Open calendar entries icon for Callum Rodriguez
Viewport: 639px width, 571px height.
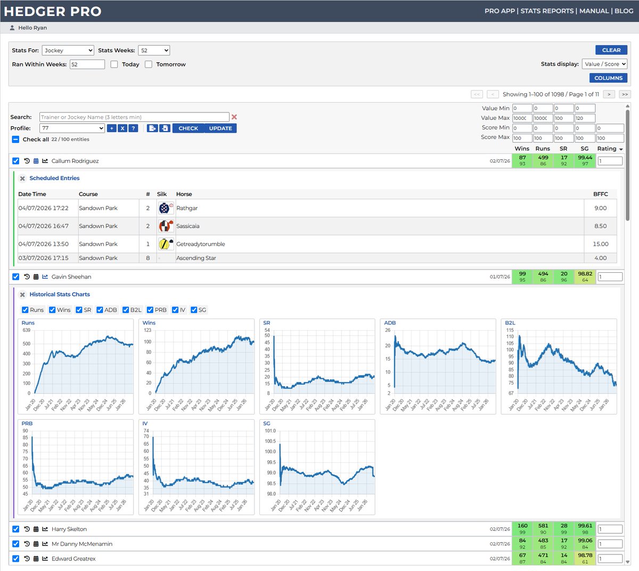click(x=36, y=161)
